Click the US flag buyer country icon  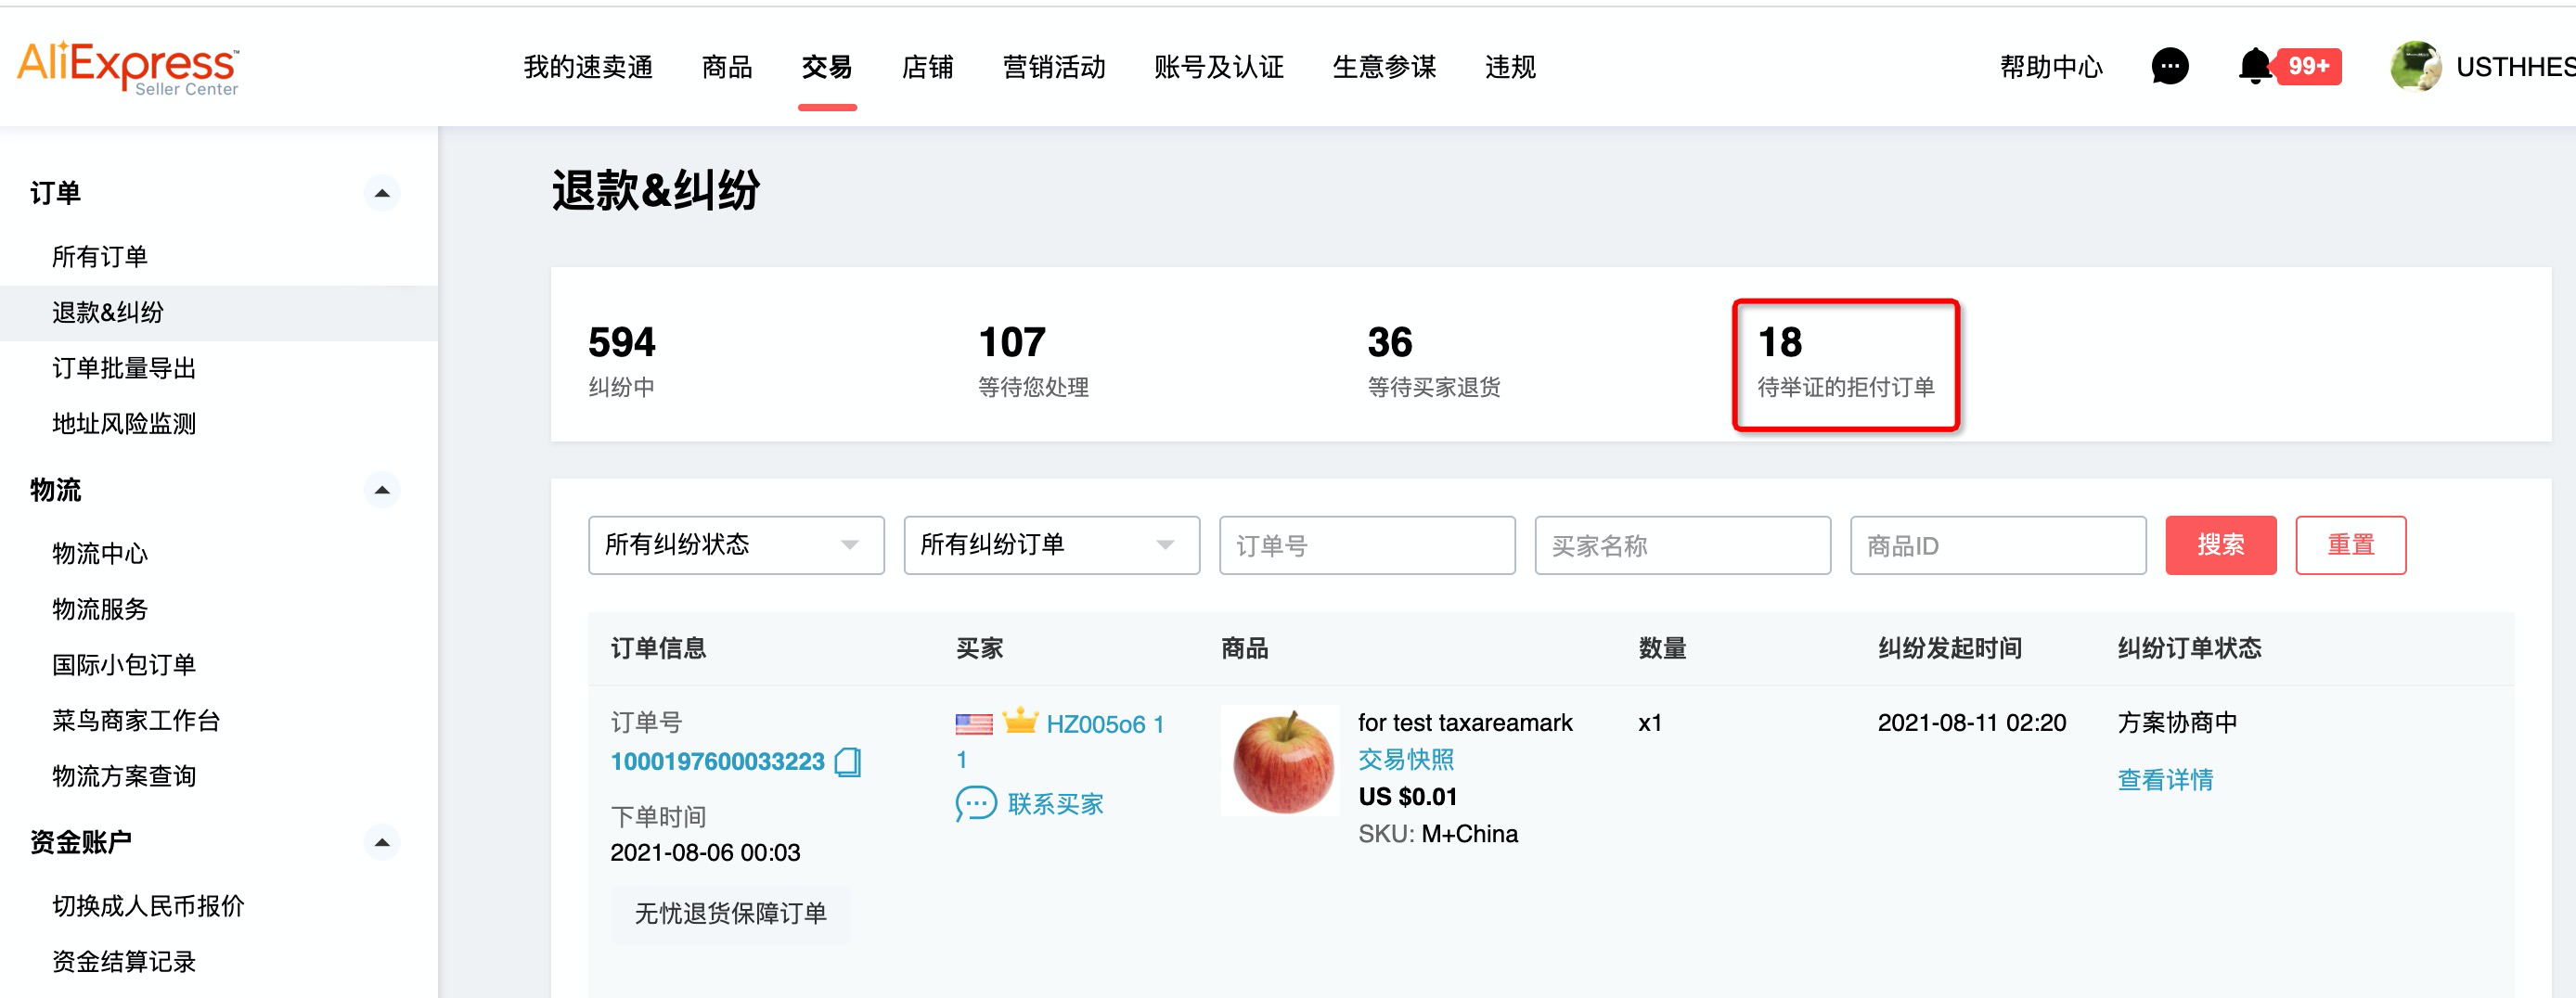point(973,724)
